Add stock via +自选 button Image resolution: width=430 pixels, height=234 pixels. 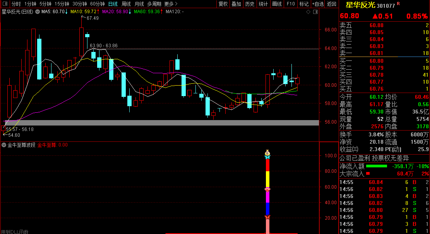point(317,4)
